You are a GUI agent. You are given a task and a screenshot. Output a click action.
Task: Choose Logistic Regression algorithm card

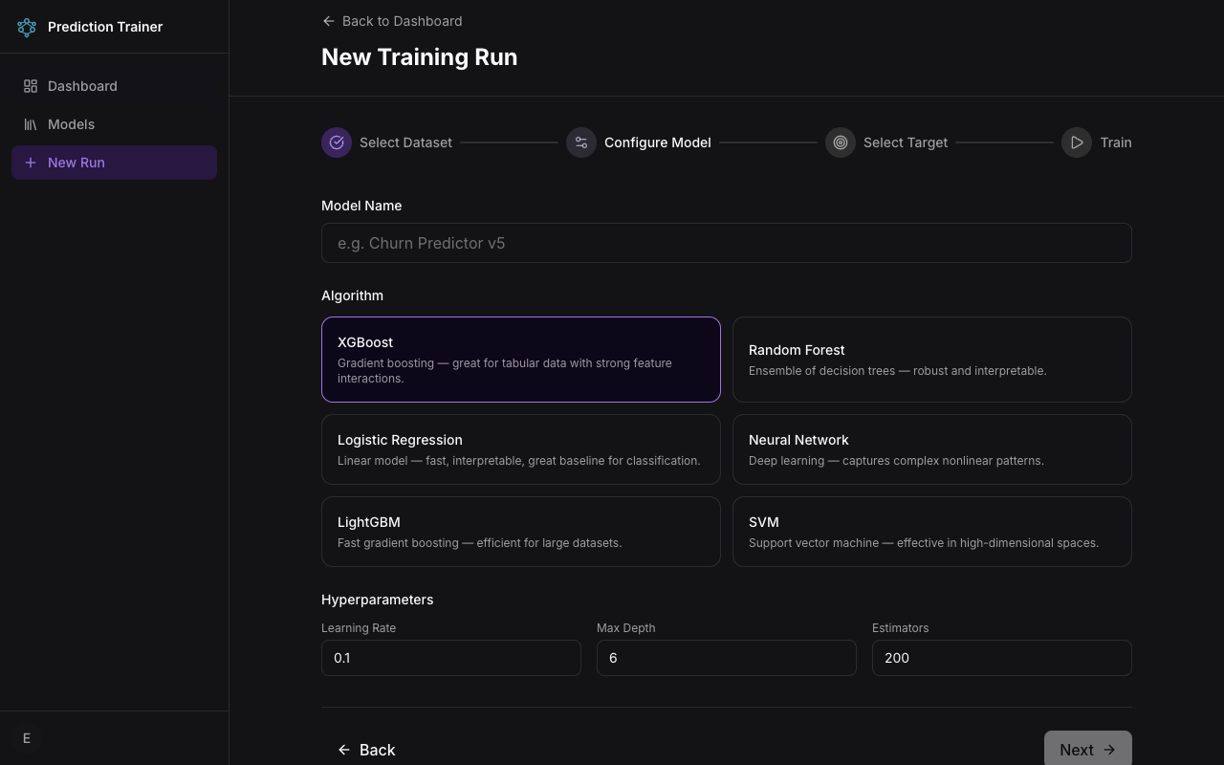click(520, 449)
